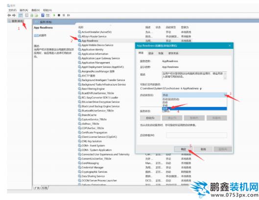Click the Start button under service status
The height and width of the screenshot is (200, 259).
click(x=150, y=118)
